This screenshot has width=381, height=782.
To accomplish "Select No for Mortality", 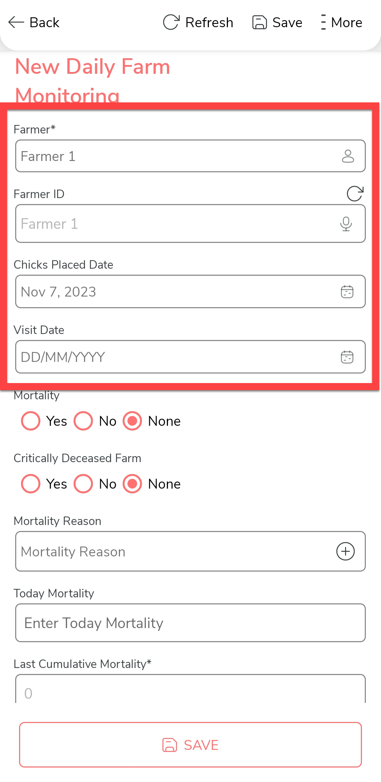I will point(83,421).
